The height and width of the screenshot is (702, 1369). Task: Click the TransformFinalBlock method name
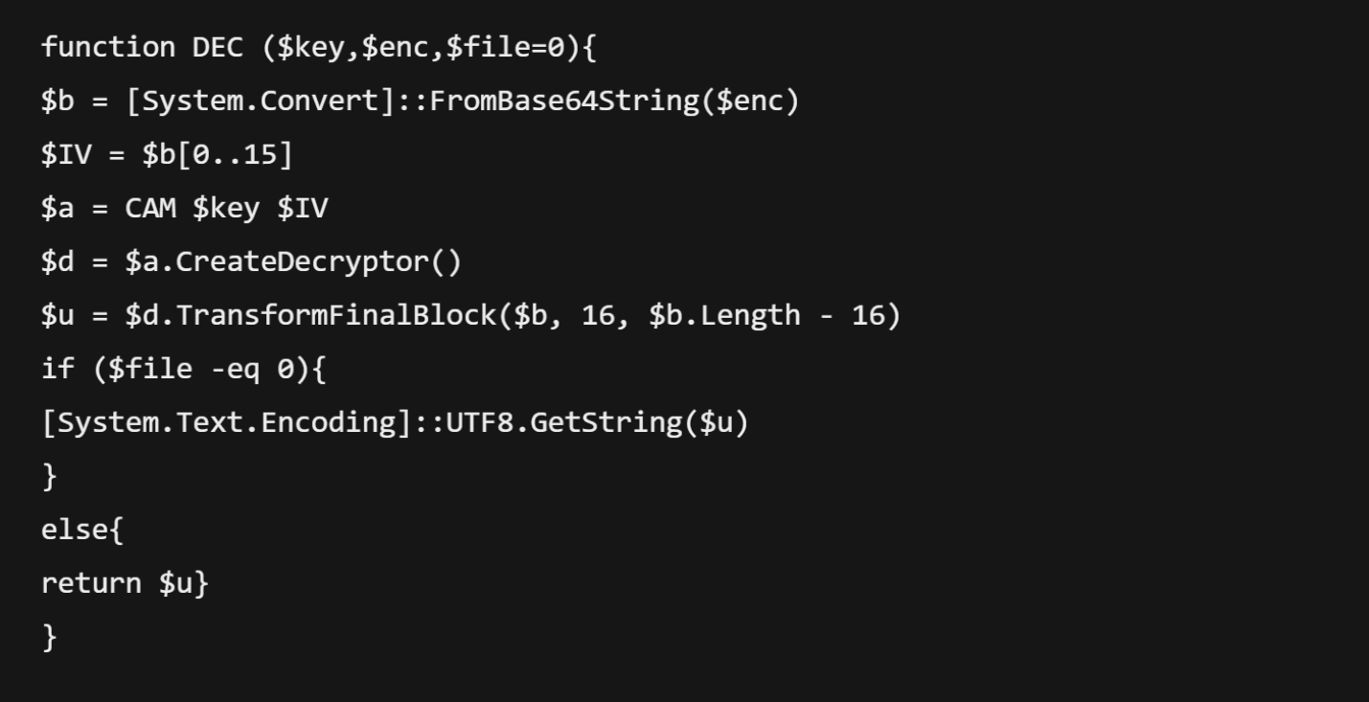point(335,316)
